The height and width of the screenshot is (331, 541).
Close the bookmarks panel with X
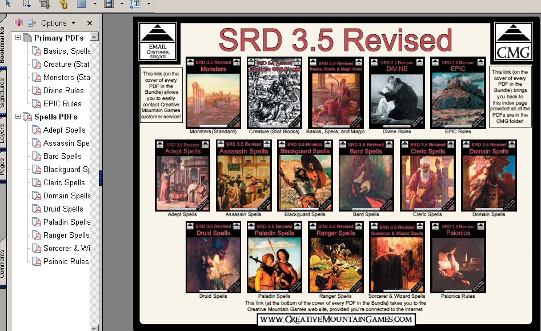pyautogui.click(x=90, y=23)
